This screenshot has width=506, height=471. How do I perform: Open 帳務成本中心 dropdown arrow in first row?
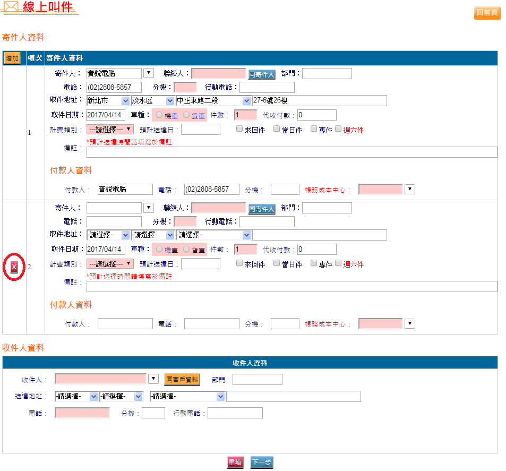pyautogui.click(x=409, y=190)
